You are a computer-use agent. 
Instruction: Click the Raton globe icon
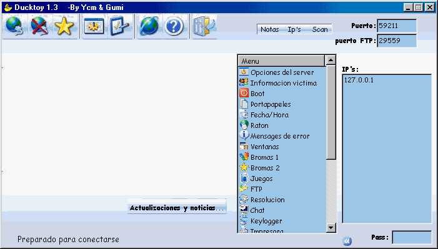[244, 125]
